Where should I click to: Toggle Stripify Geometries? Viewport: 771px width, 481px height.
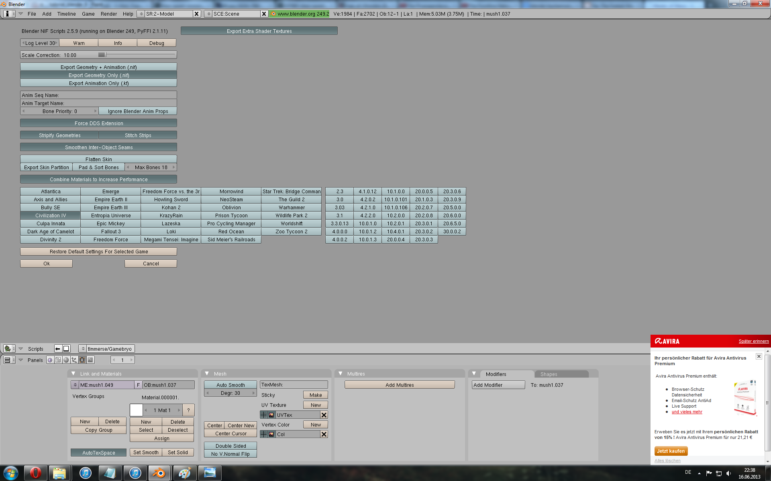point(59,135)
